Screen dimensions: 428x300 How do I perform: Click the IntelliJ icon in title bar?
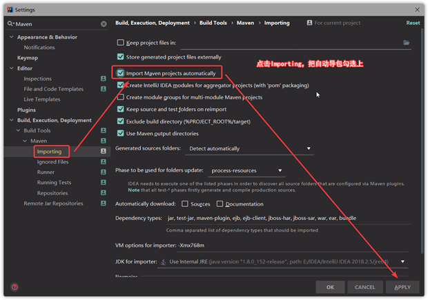pyautogui.click(x=10, y=10)
